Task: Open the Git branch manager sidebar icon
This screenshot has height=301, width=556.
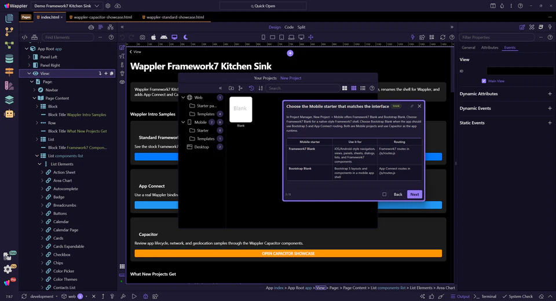Action: click(x=9, y=31)
